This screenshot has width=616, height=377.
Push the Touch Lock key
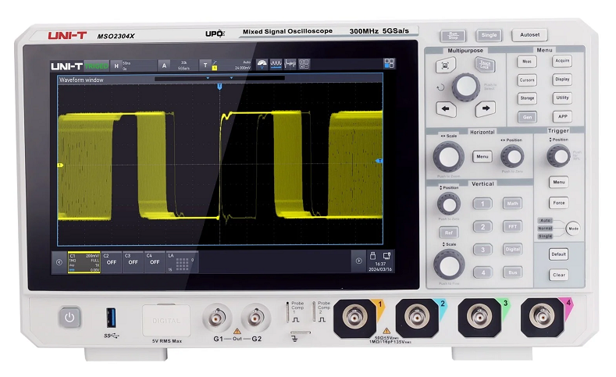(485, 65)
